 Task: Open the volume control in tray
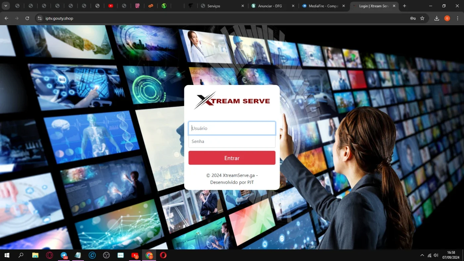tap(436, 255)
